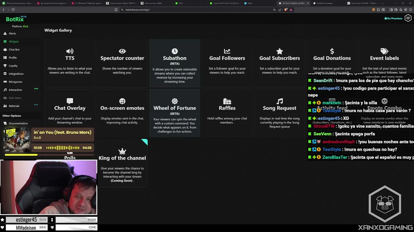
Task: Open the Brave Rewards triangle icon
Action: pos(291,10)
